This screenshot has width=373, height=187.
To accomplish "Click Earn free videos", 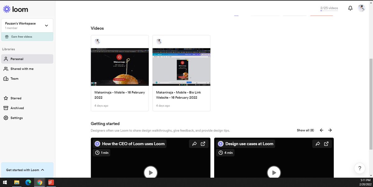I will (27, 37).
